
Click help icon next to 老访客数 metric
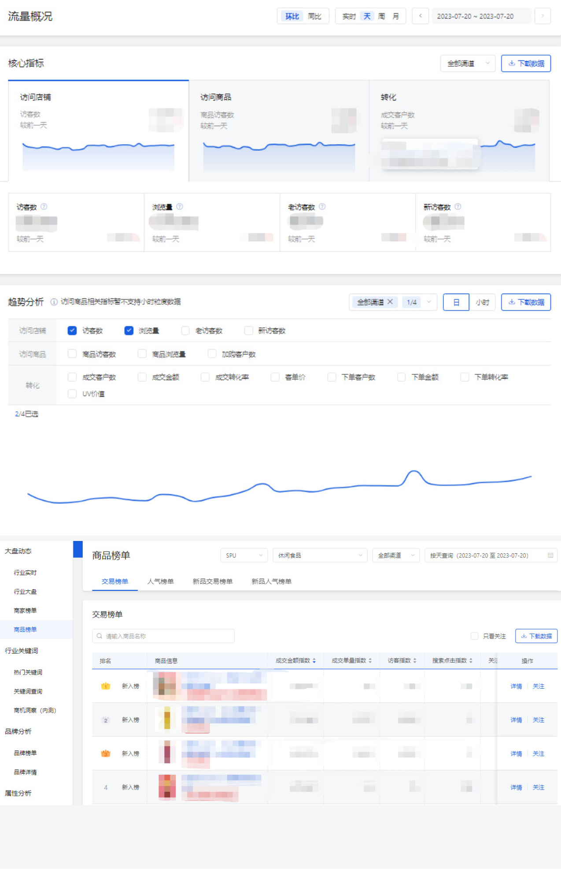point(322,206)
